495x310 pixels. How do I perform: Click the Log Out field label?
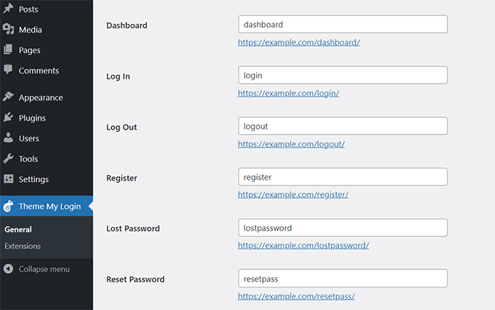(x=122, y=127)
